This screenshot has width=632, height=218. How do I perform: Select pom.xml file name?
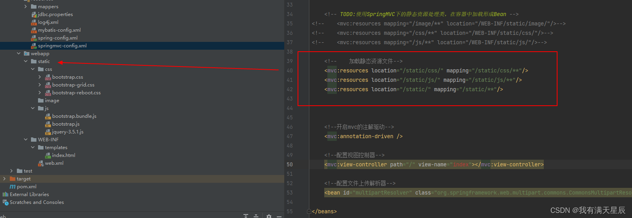pos(27,187)
